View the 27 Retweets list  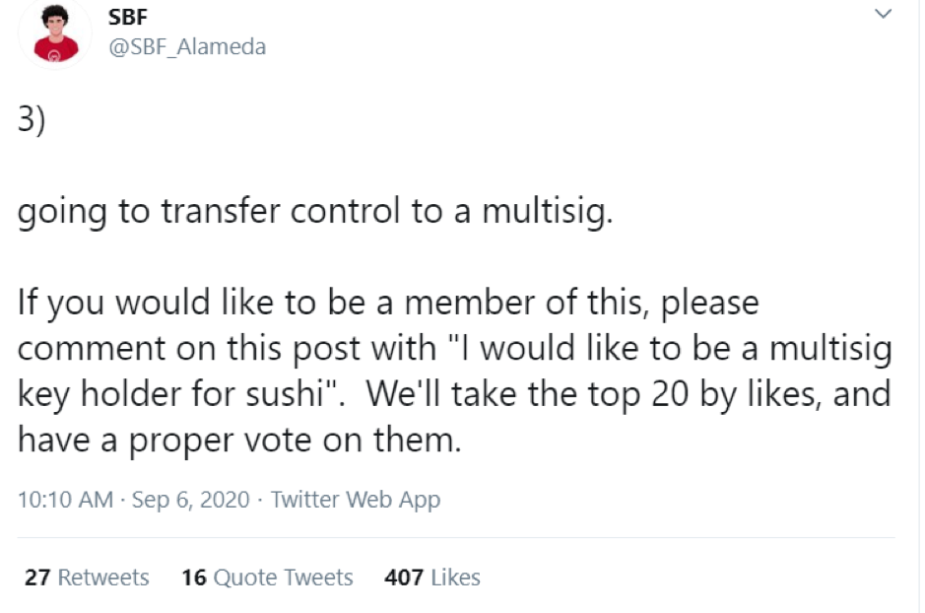[x=87, y=577]
